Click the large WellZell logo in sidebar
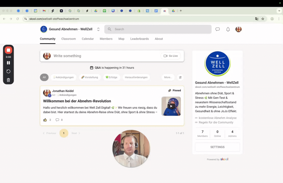Screen dimensions: 283x183 click(218, 63)
